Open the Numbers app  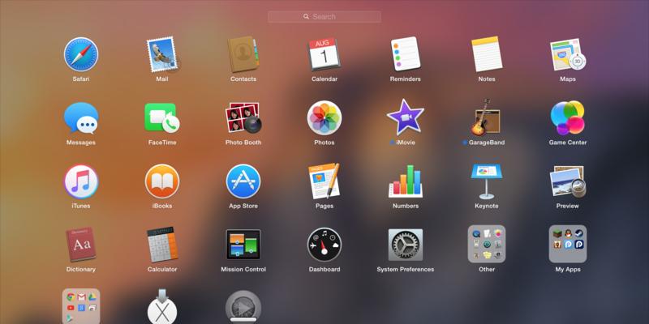[406, 181]
